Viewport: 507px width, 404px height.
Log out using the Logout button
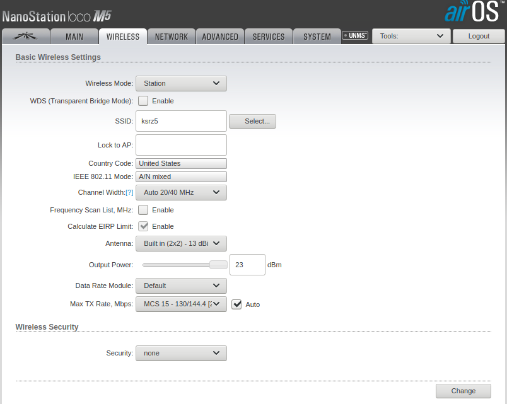pos(479,36)
